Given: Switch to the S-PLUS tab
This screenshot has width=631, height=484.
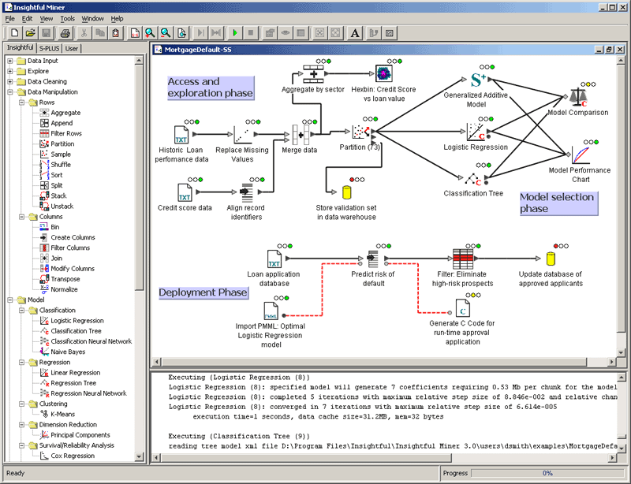Looking at the screenshot, I should (49, 48).
